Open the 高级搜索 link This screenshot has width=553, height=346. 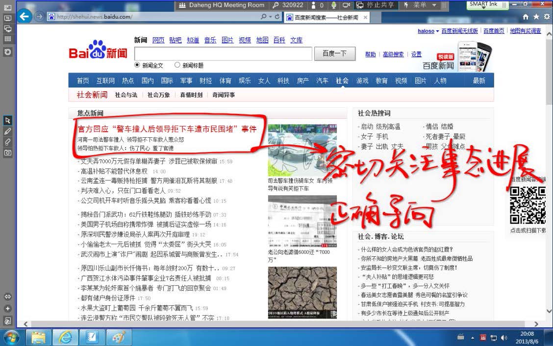tap(393, 54)
